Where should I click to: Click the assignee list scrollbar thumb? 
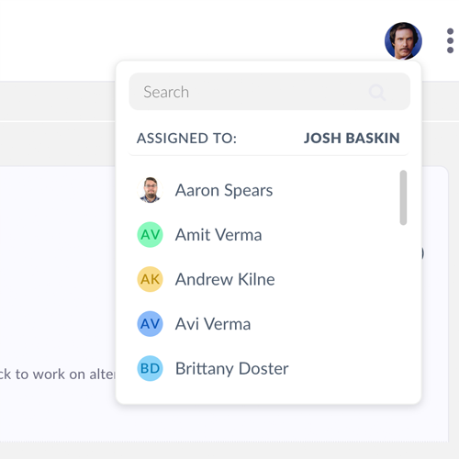(403, 197)
